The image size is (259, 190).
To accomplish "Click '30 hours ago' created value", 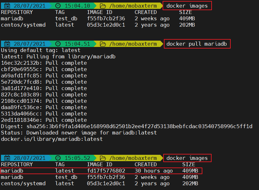I will (154, 171).
